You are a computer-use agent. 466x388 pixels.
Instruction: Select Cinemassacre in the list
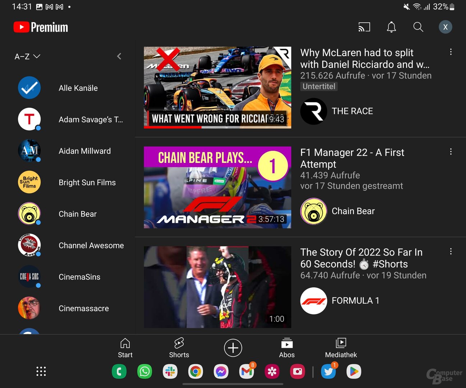point(84,309)
